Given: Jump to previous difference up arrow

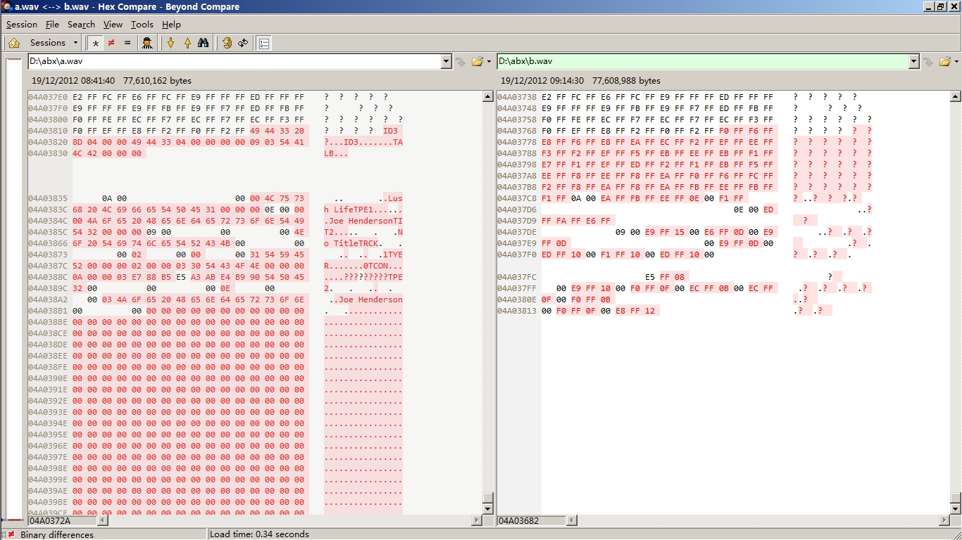Looking at the screenshot, I should [187, 43].
